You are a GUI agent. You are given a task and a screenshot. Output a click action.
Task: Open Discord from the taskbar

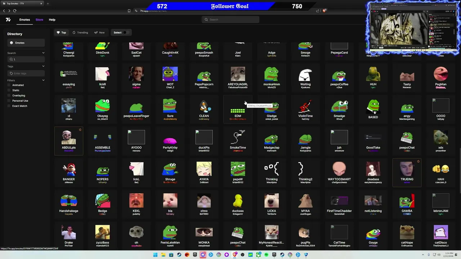[203, 255]
